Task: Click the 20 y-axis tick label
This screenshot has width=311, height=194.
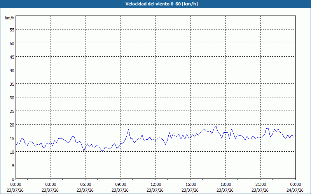Action: (x=12, y=125)
